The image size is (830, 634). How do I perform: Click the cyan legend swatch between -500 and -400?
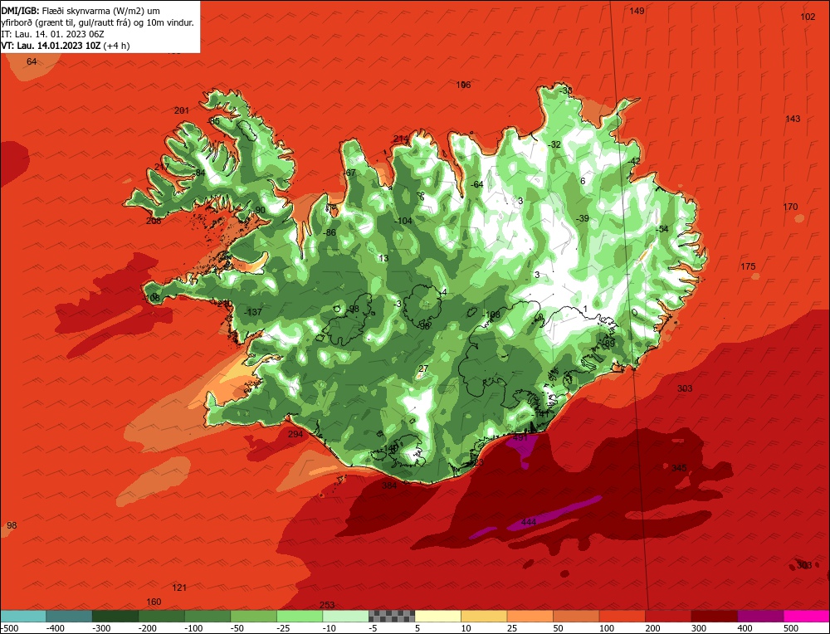pyautogui.click(x=22, y=616)
